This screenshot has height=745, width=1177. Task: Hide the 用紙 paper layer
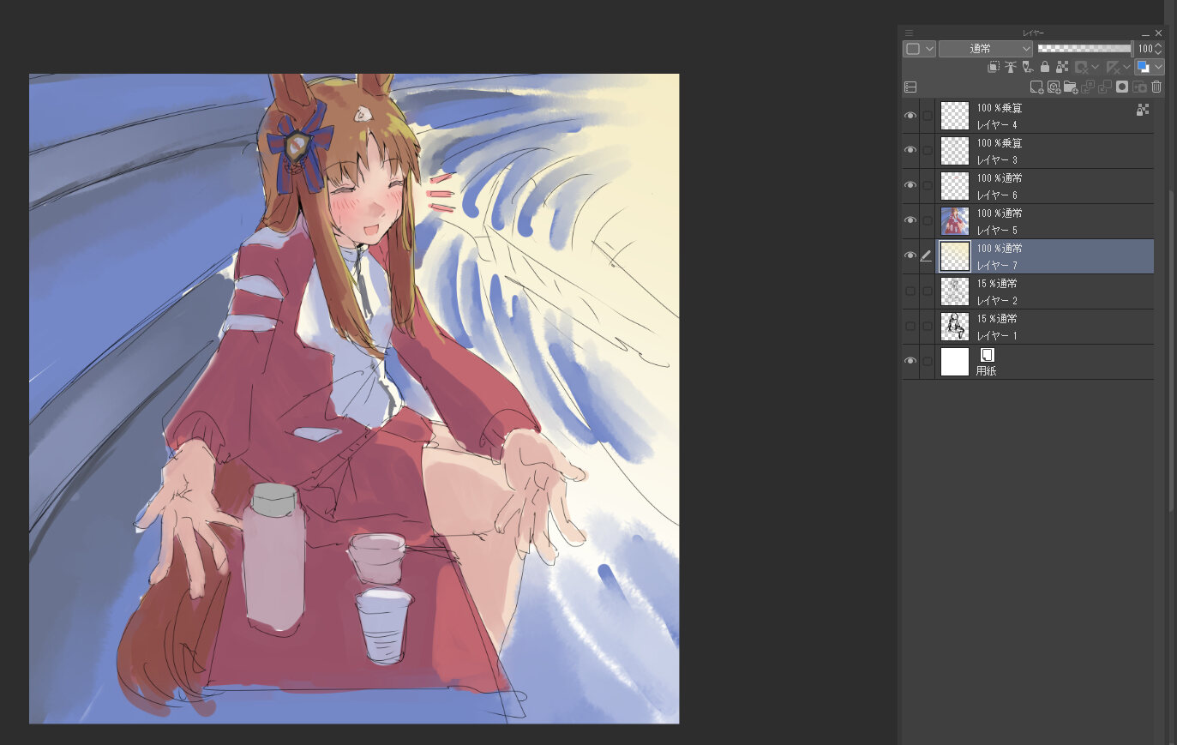tap(910, 362)
